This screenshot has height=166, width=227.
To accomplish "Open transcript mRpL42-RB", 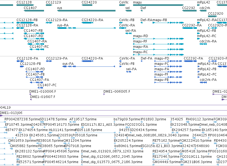I will click(x=206, y=31).
